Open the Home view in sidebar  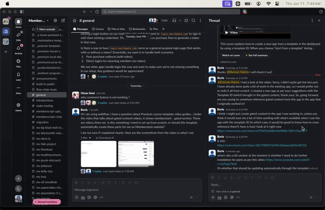tap(18, 23)
